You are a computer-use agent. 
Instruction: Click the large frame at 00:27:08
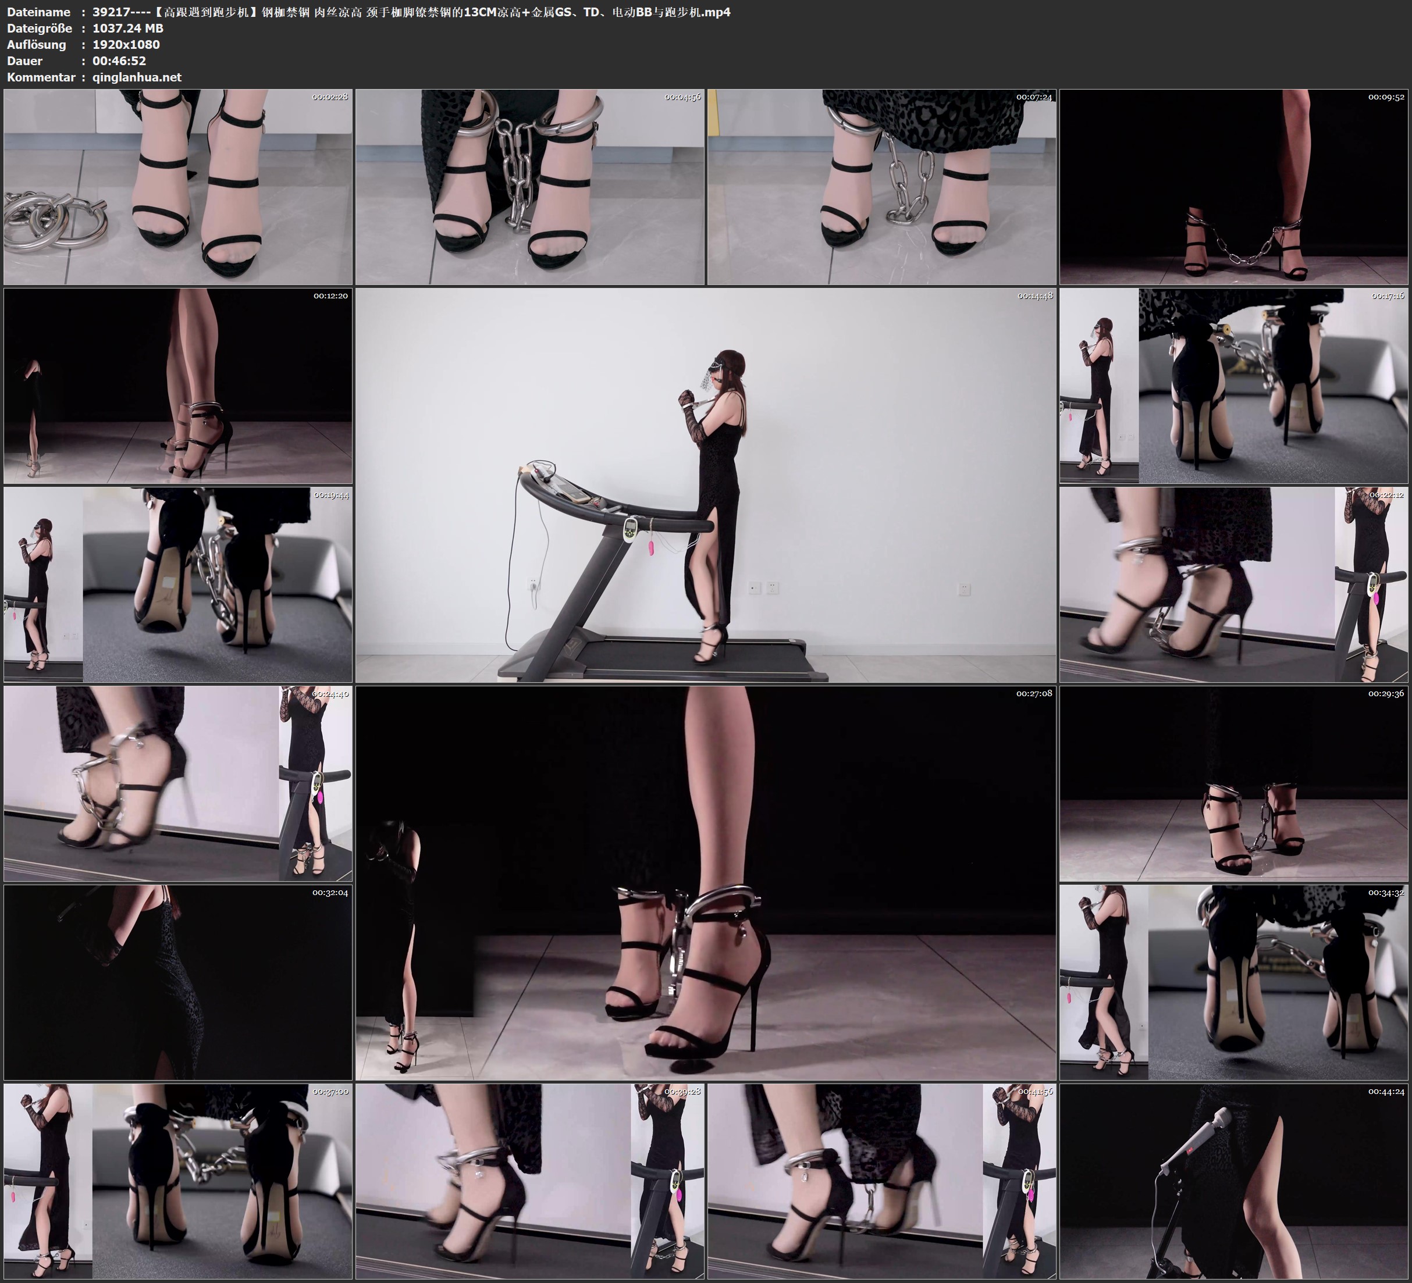(705, 882)
